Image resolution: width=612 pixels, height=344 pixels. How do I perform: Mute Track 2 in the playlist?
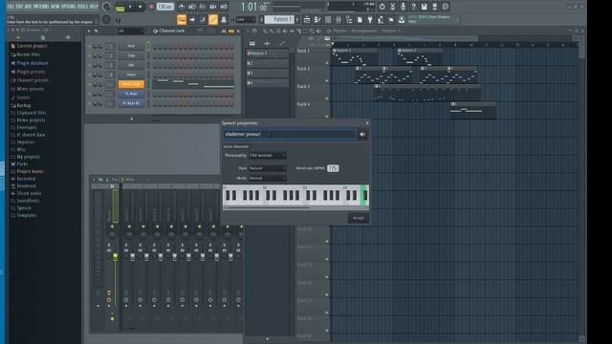[327, 80]
